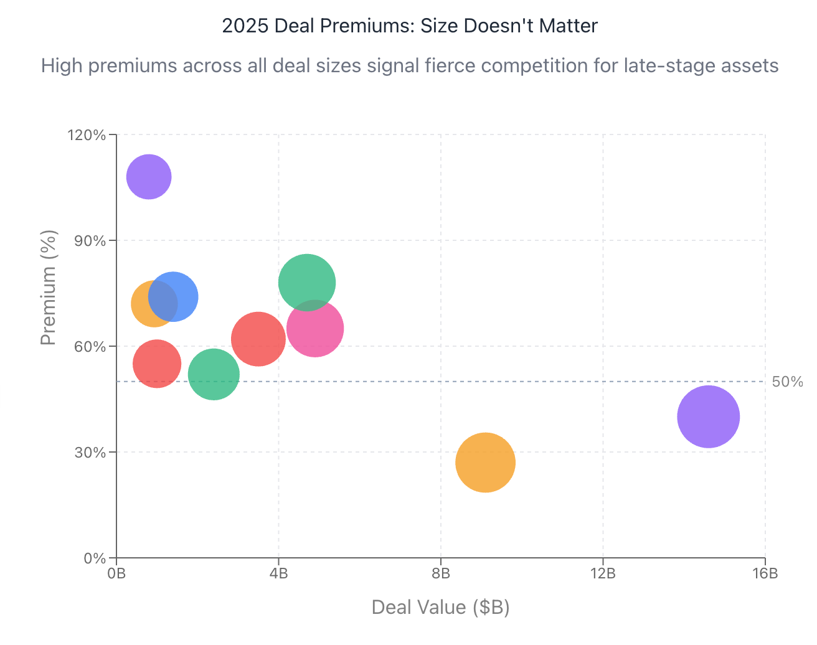
Task: Click the 50% reference line label
Action: point(787,382)
